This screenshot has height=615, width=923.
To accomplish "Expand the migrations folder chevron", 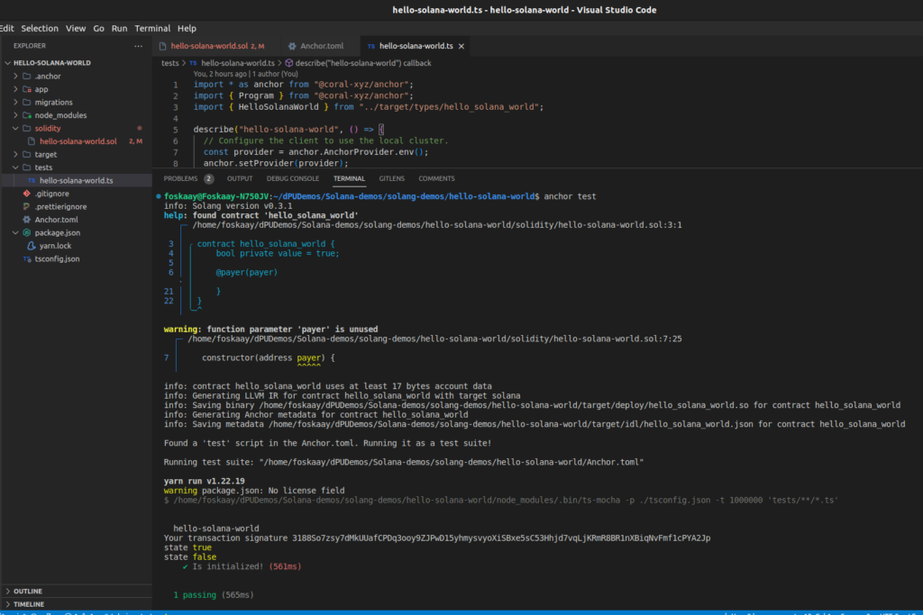I will tap(16, 103).
